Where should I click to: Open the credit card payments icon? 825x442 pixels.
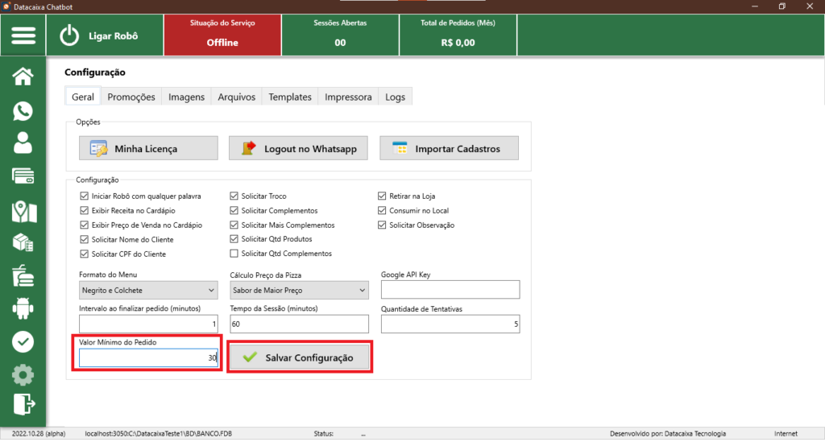(x=23, y=176)
